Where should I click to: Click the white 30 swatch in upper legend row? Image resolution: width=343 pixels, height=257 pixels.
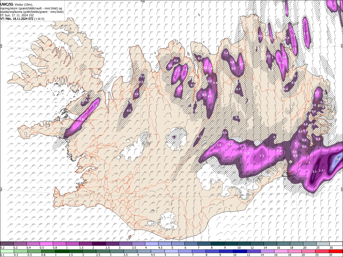pos(336,244)
